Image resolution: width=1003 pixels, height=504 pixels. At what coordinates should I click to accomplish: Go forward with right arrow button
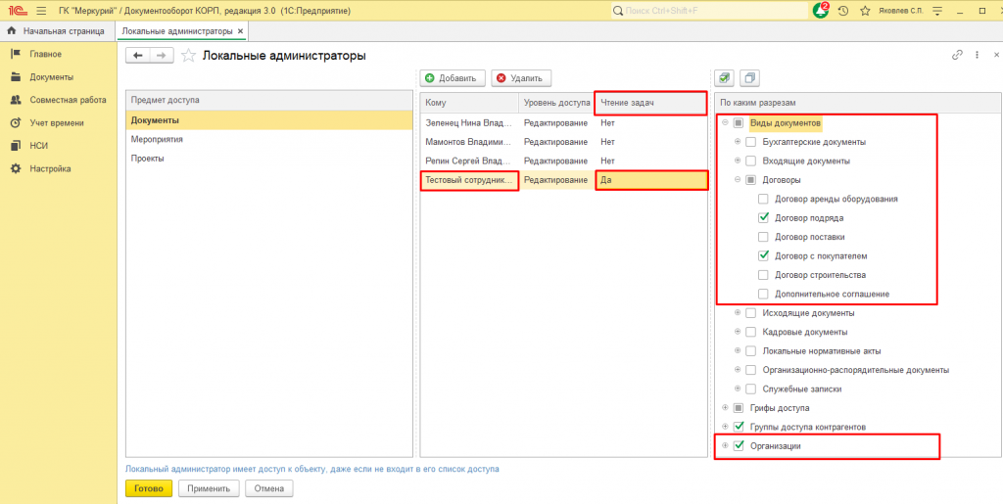click(162, 56)
